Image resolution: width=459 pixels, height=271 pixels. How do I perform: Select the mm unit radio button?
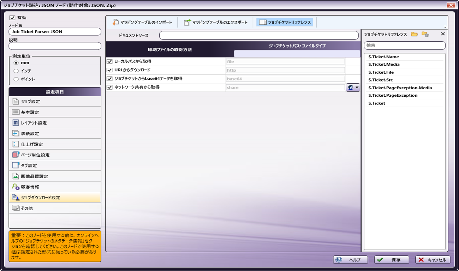16,63
